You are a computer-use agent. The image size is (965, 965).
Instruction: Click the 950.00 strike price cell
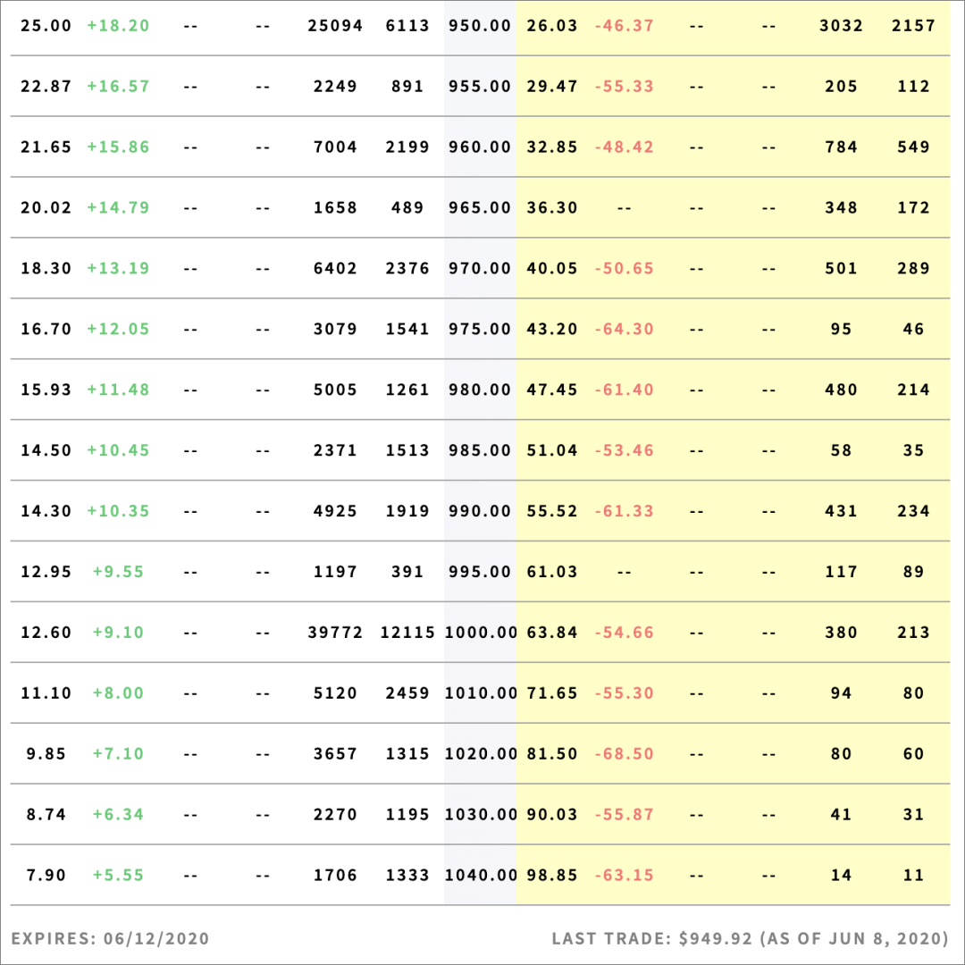(x=480, y=26)
